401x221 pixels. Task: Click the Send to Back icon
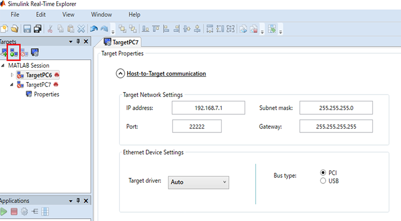[x=133, y=29]
